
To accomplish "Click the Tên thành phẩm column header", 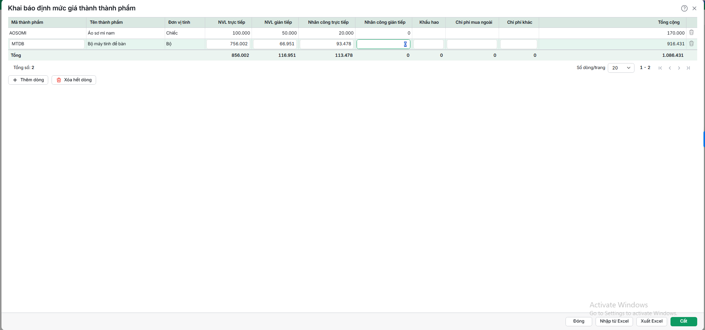I will pos(125,22).
